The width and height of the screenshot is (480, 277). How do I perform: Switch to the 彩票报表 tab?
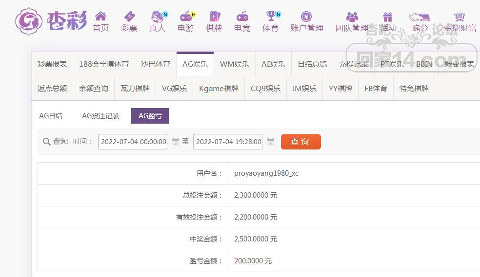pyautogui.click(x=52, y=64)
